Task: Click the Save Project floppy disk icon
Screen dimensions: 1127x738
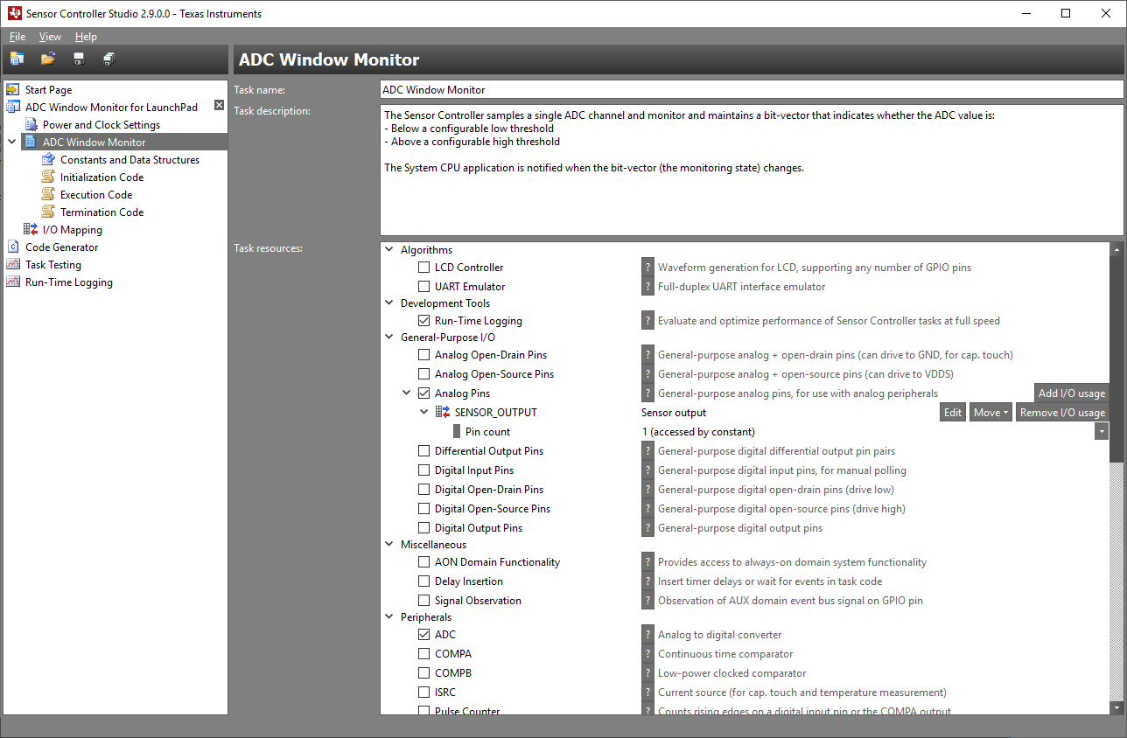Action: (79, 59)
